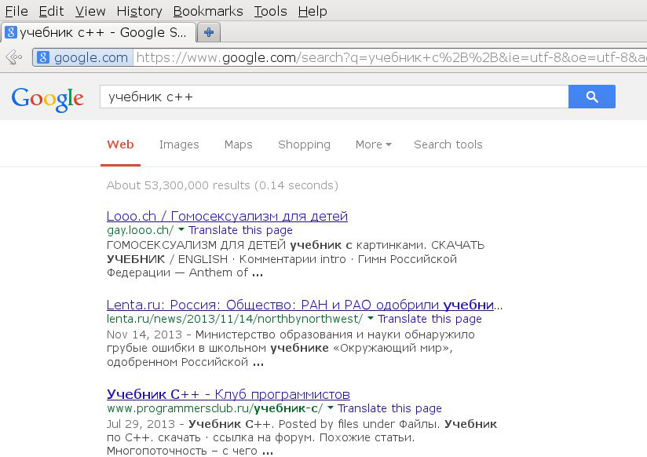Click Translate this page for programmersclub result
Image resolution: width=647 pixels, height=457 pixels.
389,408
